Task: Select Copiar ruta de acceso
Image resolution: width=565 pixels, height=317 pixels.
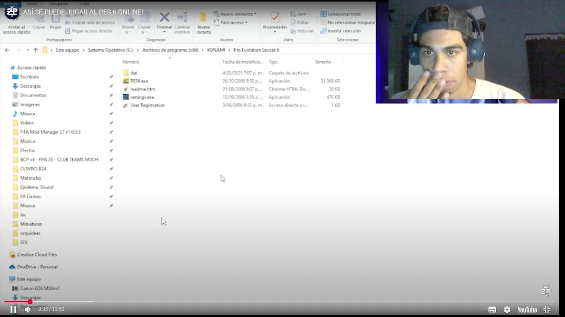Action: click(90, 22)
